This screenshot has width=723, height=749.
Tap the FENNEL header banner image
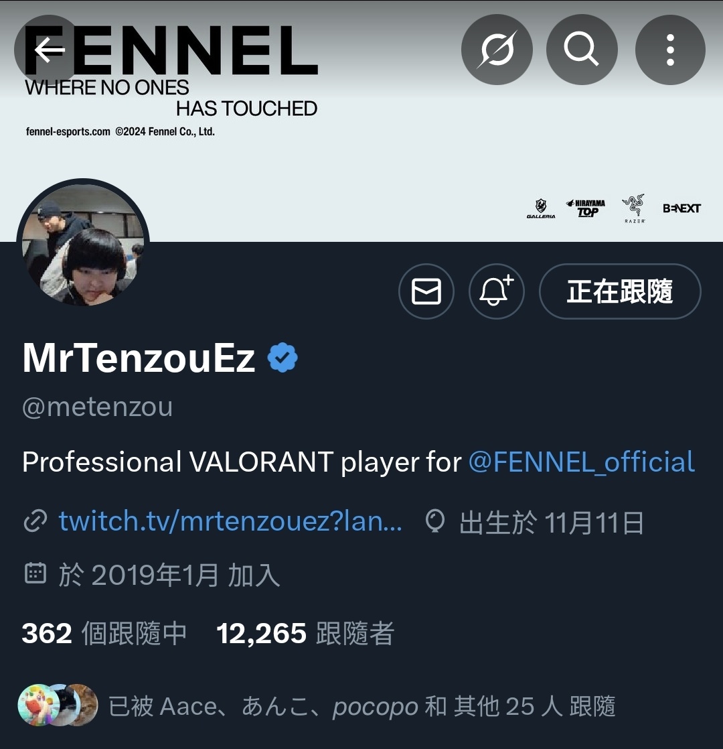pos(361,121)
